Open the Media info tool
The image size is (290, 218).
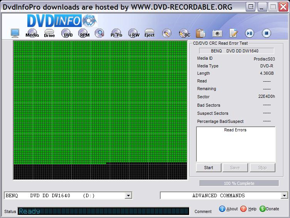point(32,33)
